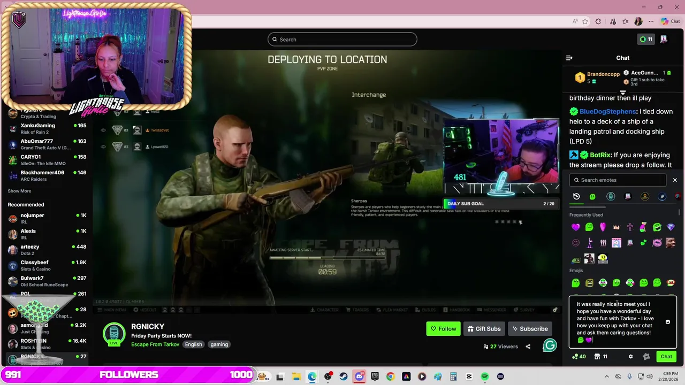The height and width of the screenshot is (385, 685).
Task: Open the channel points balance showing 40
Action: [579, 357]
